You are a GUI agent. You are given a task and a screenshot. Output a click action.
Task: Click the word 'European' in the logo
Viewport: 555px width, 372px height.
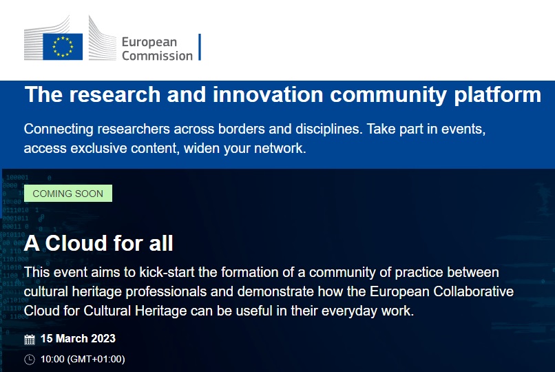pyautogui.click(x=149, y=42)
